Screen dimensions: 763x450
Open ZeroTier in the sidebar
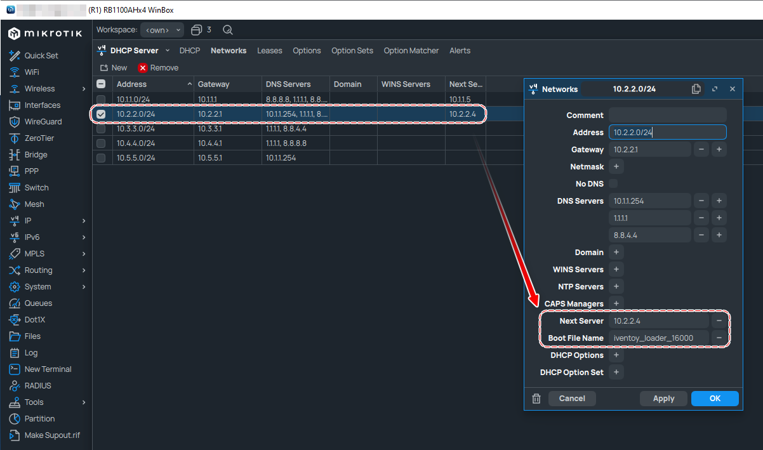coord(41,138)
